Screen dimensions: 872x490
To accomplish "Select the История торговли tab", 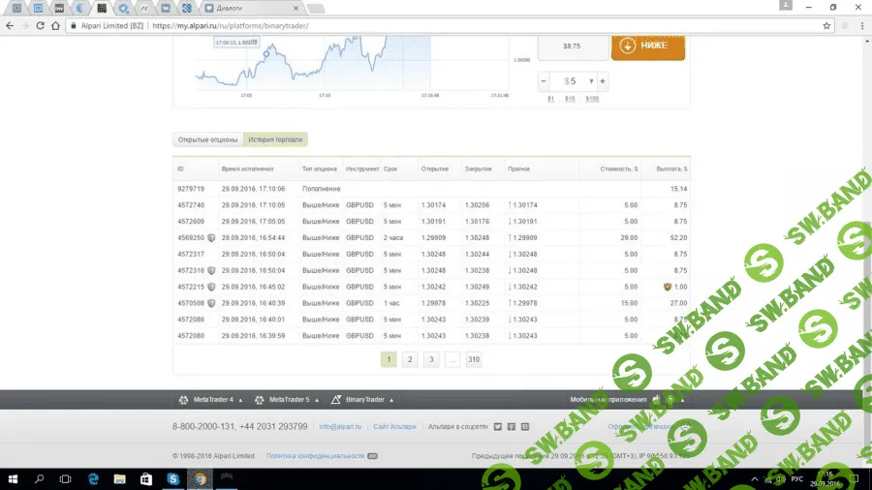I will click(275, 139).
